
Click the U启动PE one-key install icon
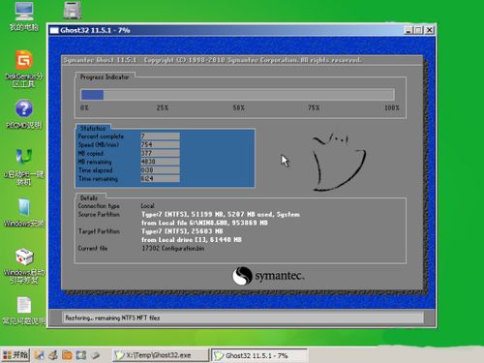click(x=24, y=166)
